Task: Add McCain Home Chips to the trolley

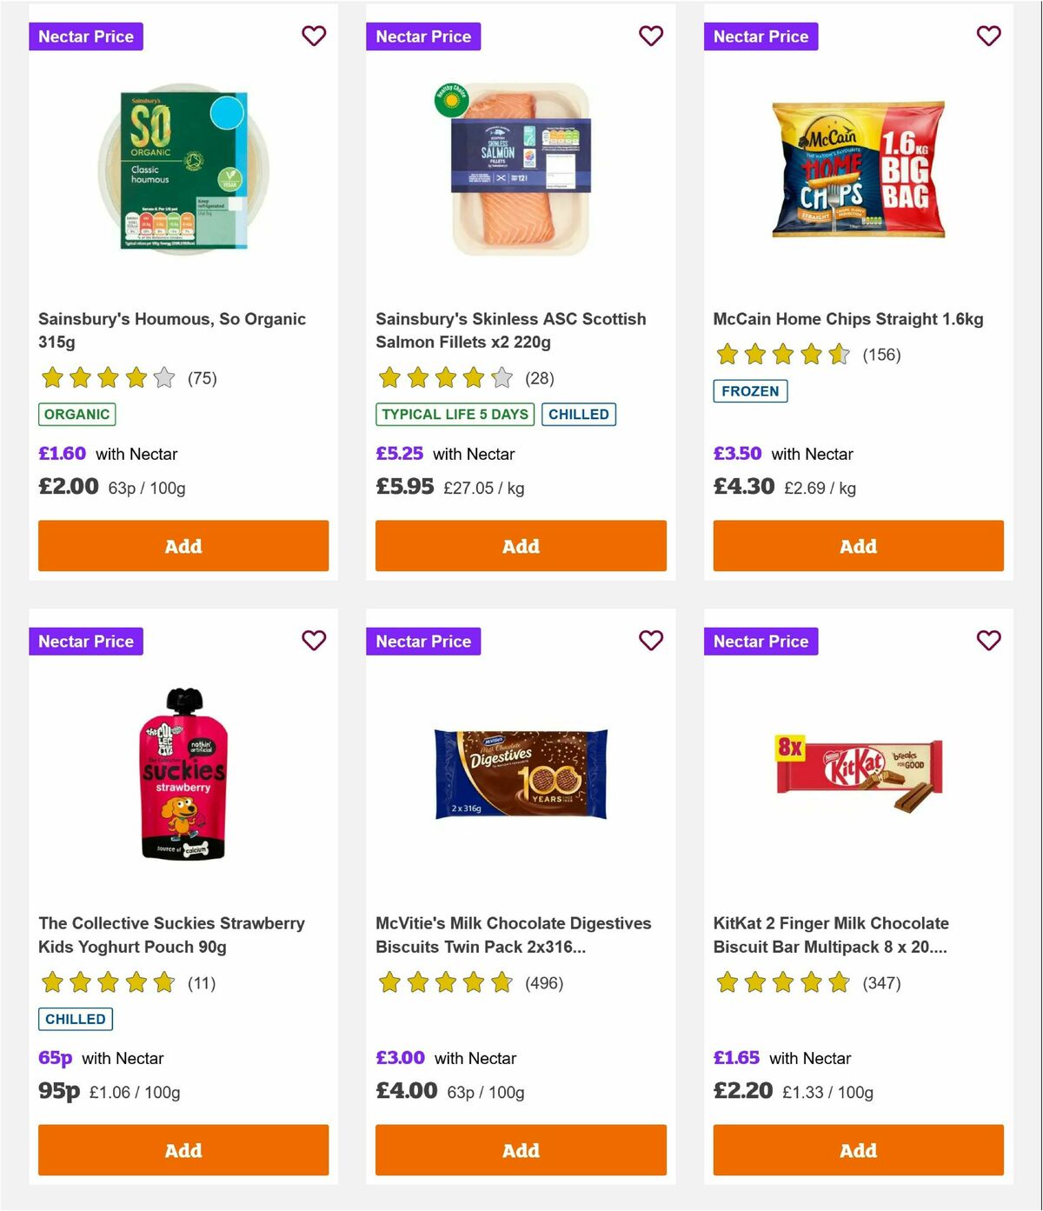Action: 858,546
